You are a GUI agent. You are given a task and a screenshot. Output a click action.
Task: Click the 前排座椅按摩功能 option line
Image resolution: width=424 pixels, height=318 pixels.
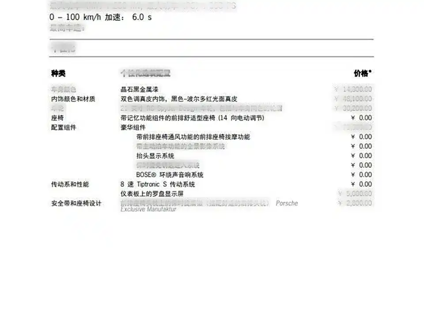click(x=193, y=137)
